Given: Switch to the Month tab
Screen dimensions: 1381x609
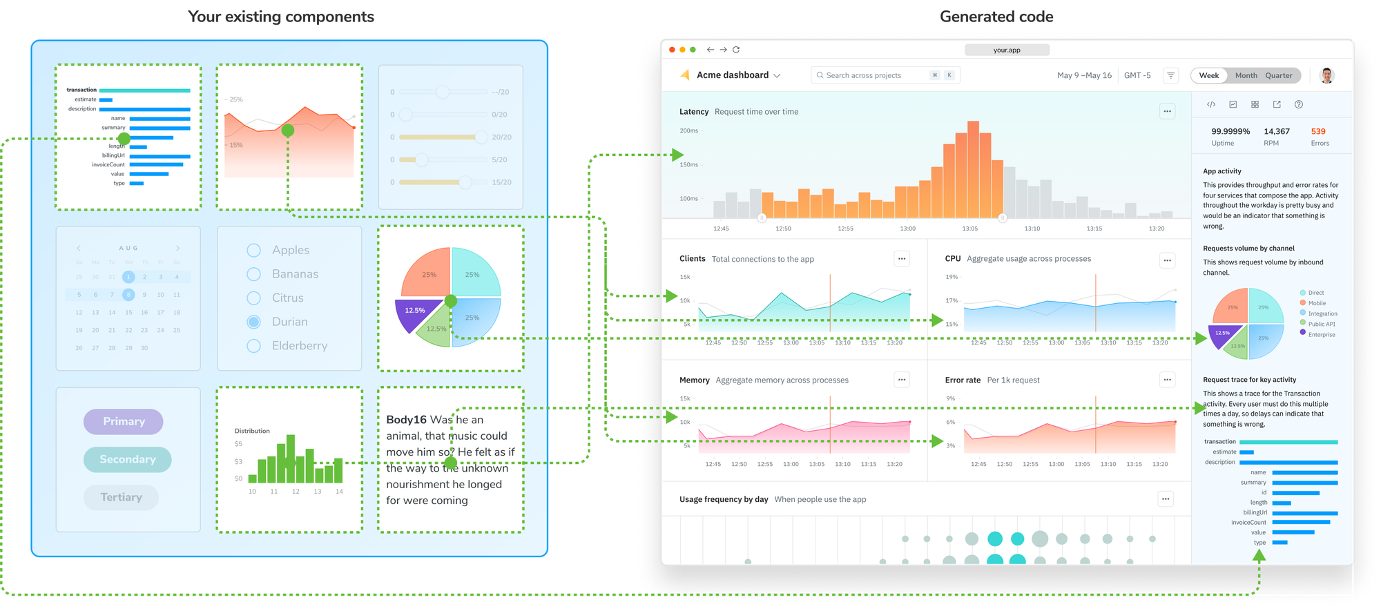Looking at the screenshot, I should point(1246,75).
